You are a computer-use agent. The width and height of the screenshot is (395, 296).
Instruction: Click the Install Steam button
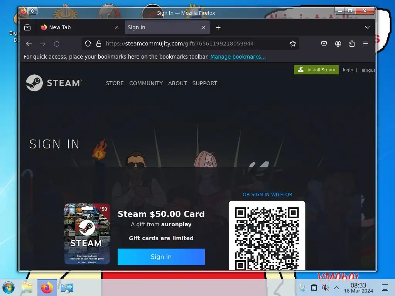click(316, 70)
